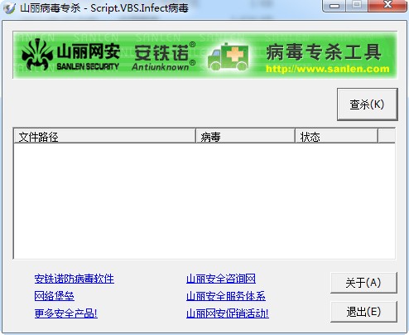
Task: Sort by the 病毒 column header
Action: [245, 136]
